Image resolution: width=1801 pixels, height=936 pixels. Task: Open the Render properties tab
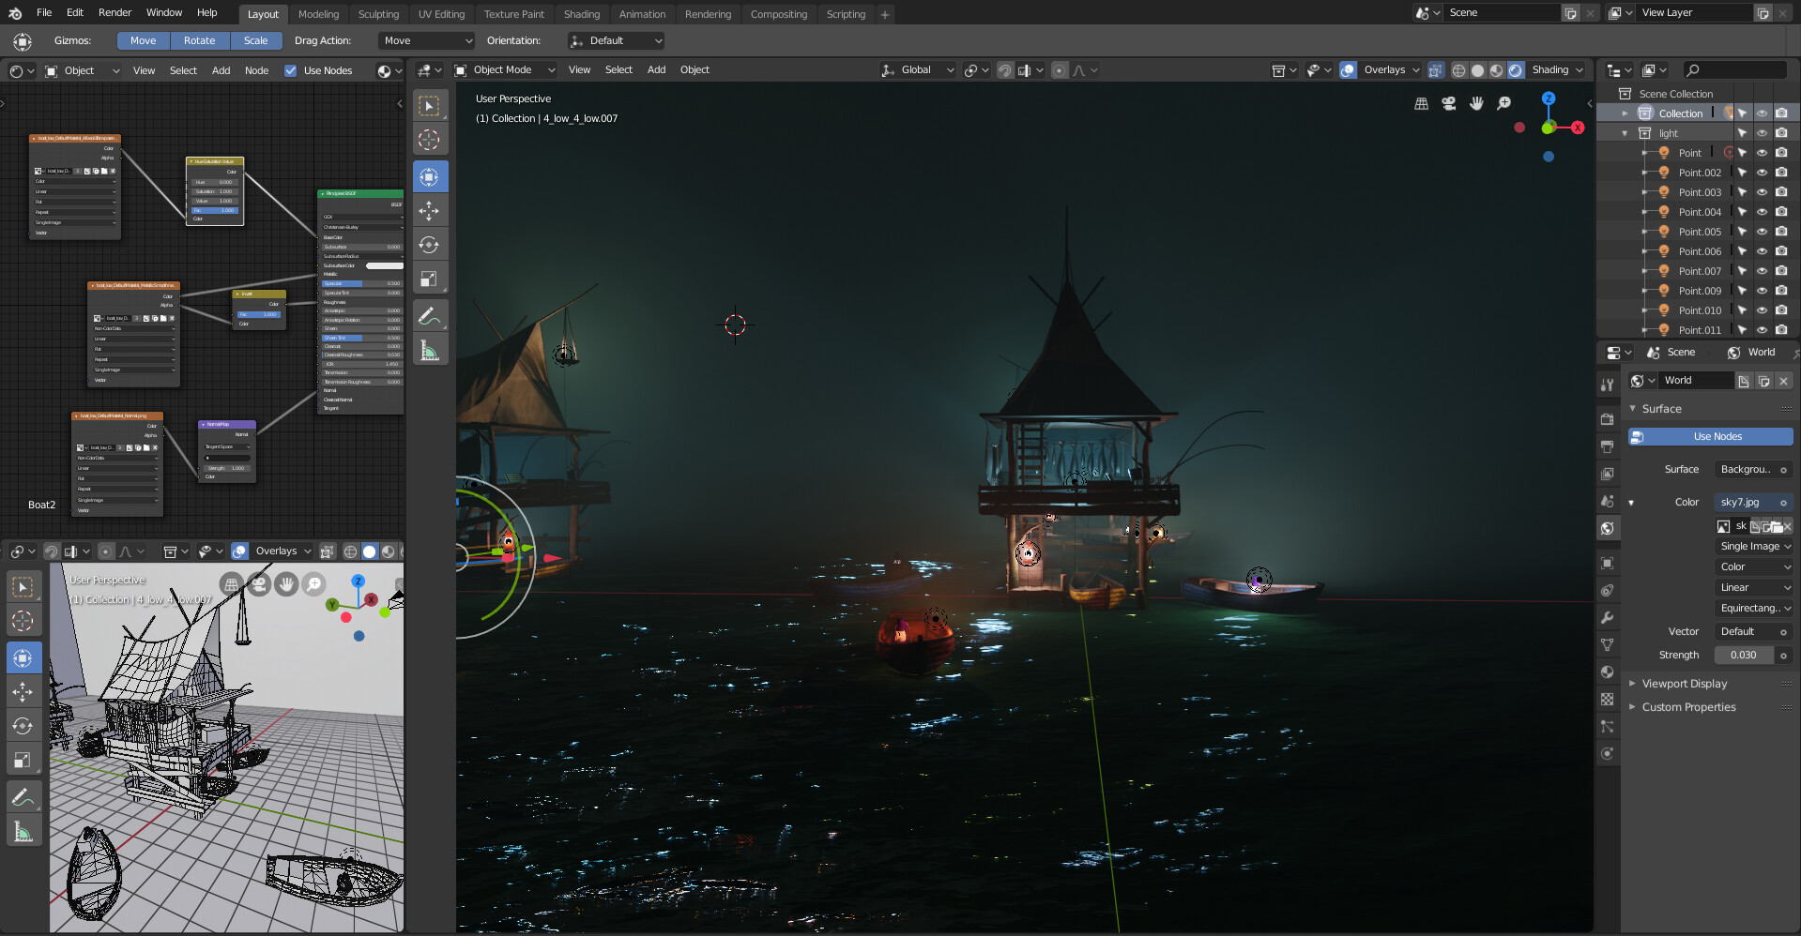point(1608,418)
